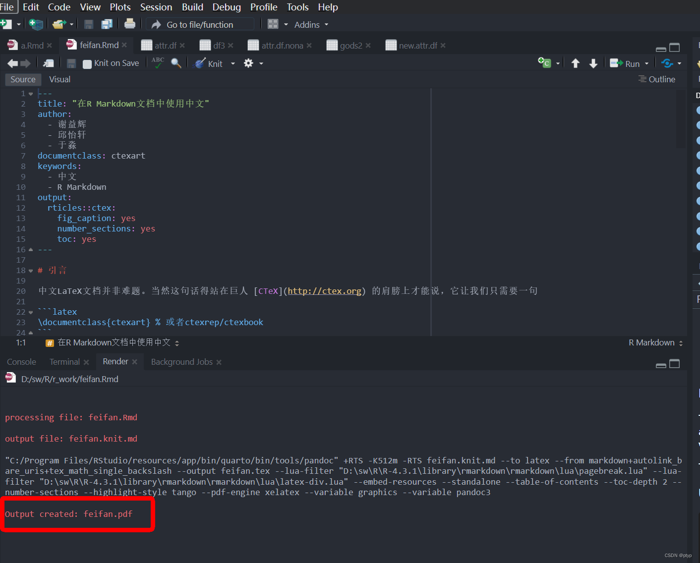This screenshot has width=700, height=563.
Task: Go back to the previous source location
Action: 13,63
